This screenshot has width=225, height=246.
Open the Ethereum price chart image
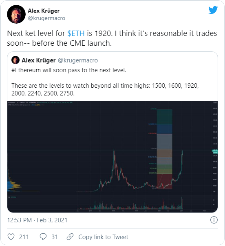coord(112,157)
